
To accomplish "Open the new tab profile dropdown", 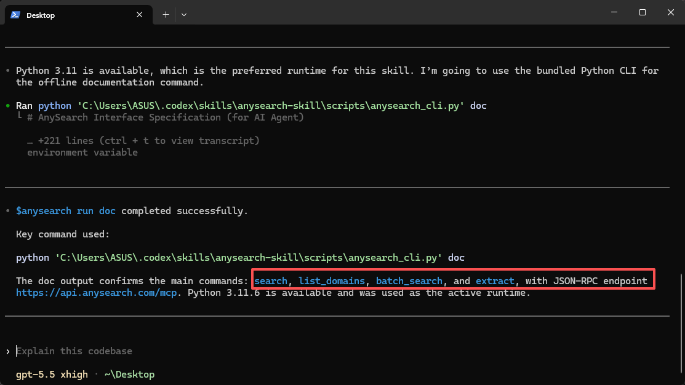I will coord(184,15).
